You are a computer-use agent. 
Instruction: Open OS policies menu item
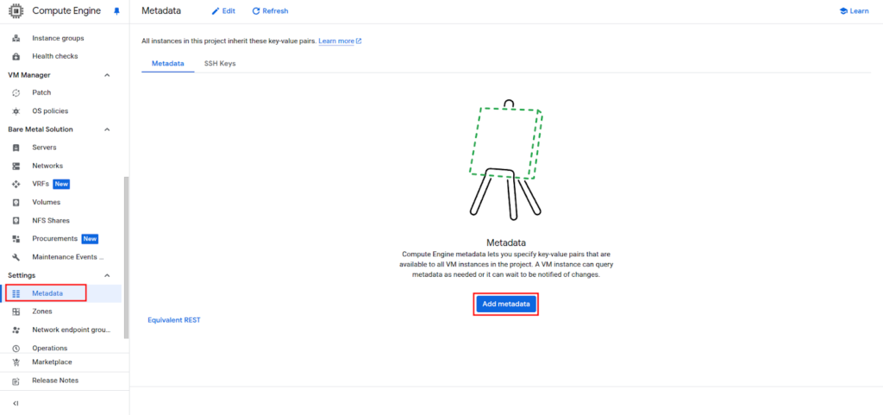click(x=50, y=111)
